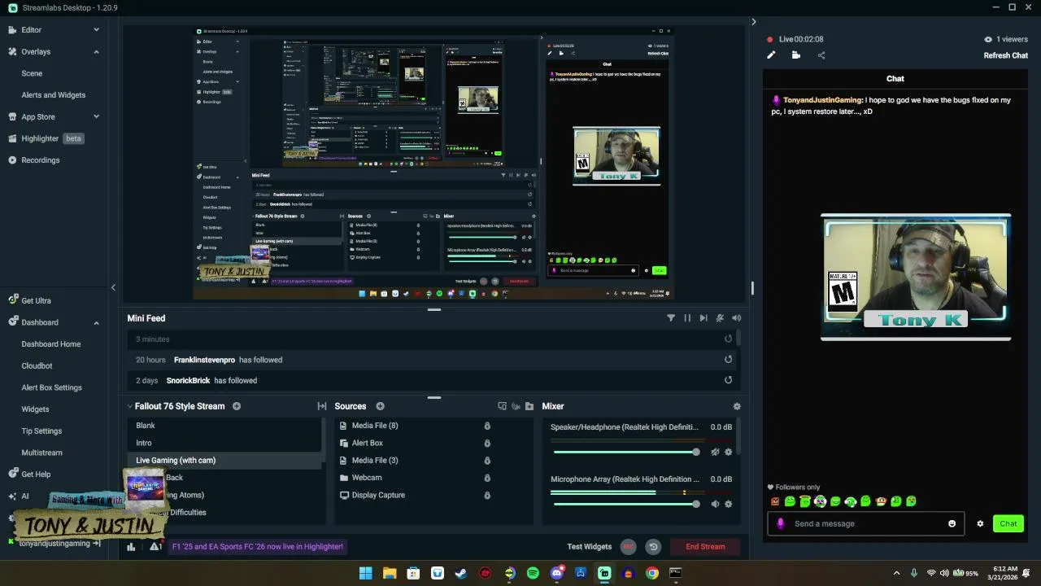This screenshot has width=1041, height=586.
Task: Click the edit stream info pencil icon
Action: point(771,55)
